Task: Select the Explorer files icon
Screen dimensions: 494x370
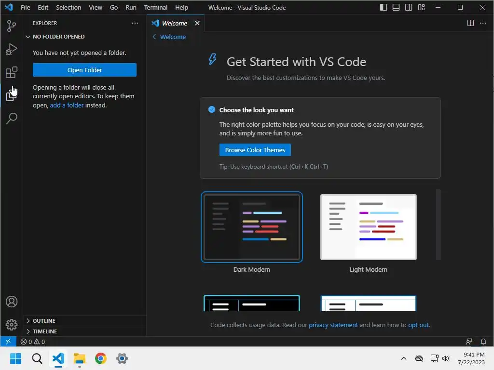Action: (12, 95)
